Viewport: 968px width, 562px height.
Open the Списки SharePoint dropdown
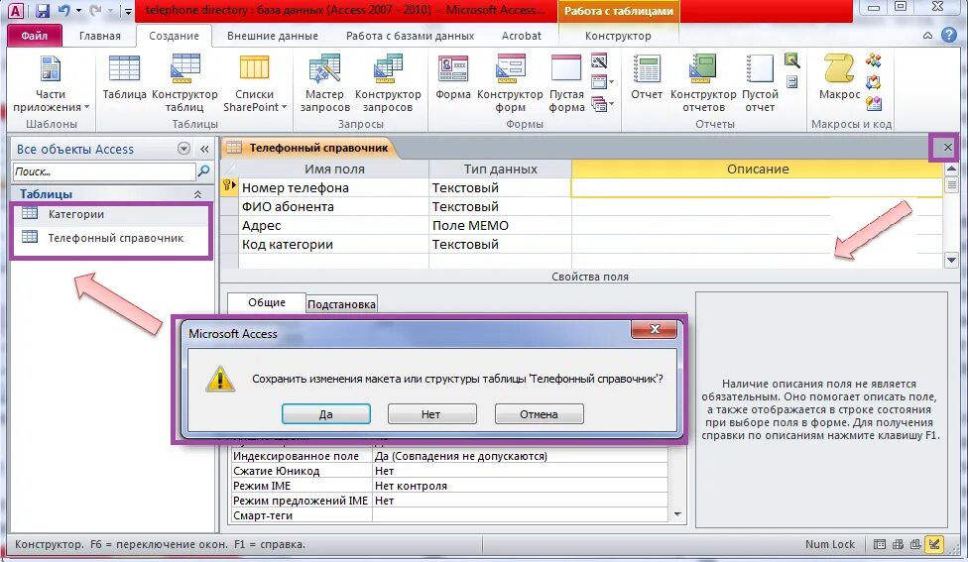pyautogui.click(x=254, y=84)
